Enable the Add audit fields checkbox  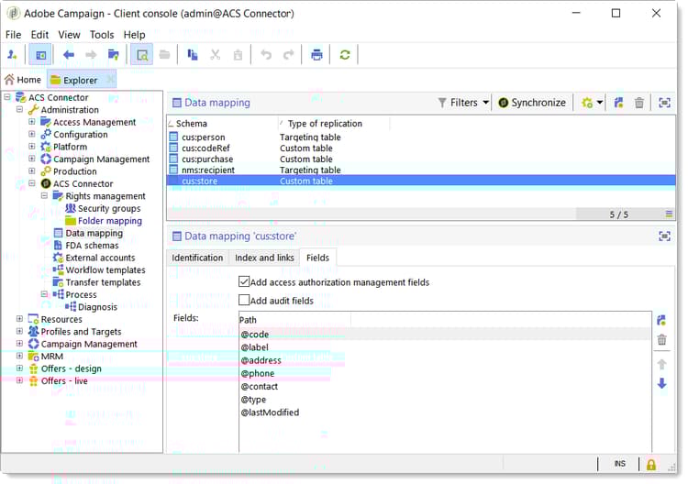244,301
